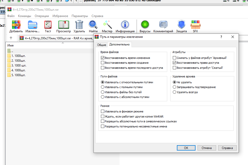This screenshot has width=248, height=165.
Task: Confirm with the OK button
Action: coord(186,148)
